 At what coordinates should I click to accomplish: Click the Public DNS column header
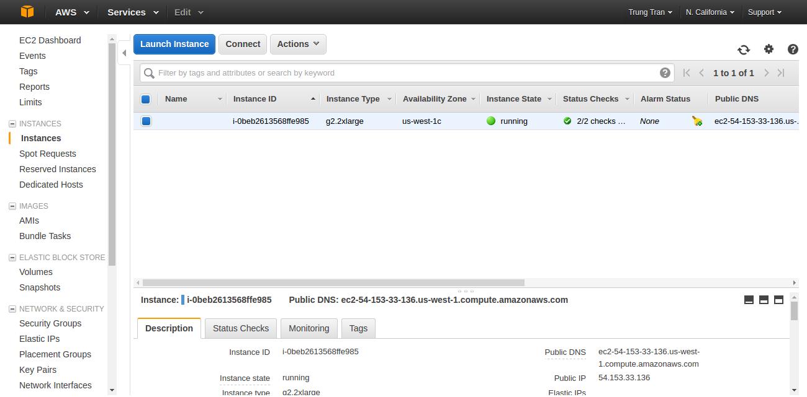(x=737, y=99)
